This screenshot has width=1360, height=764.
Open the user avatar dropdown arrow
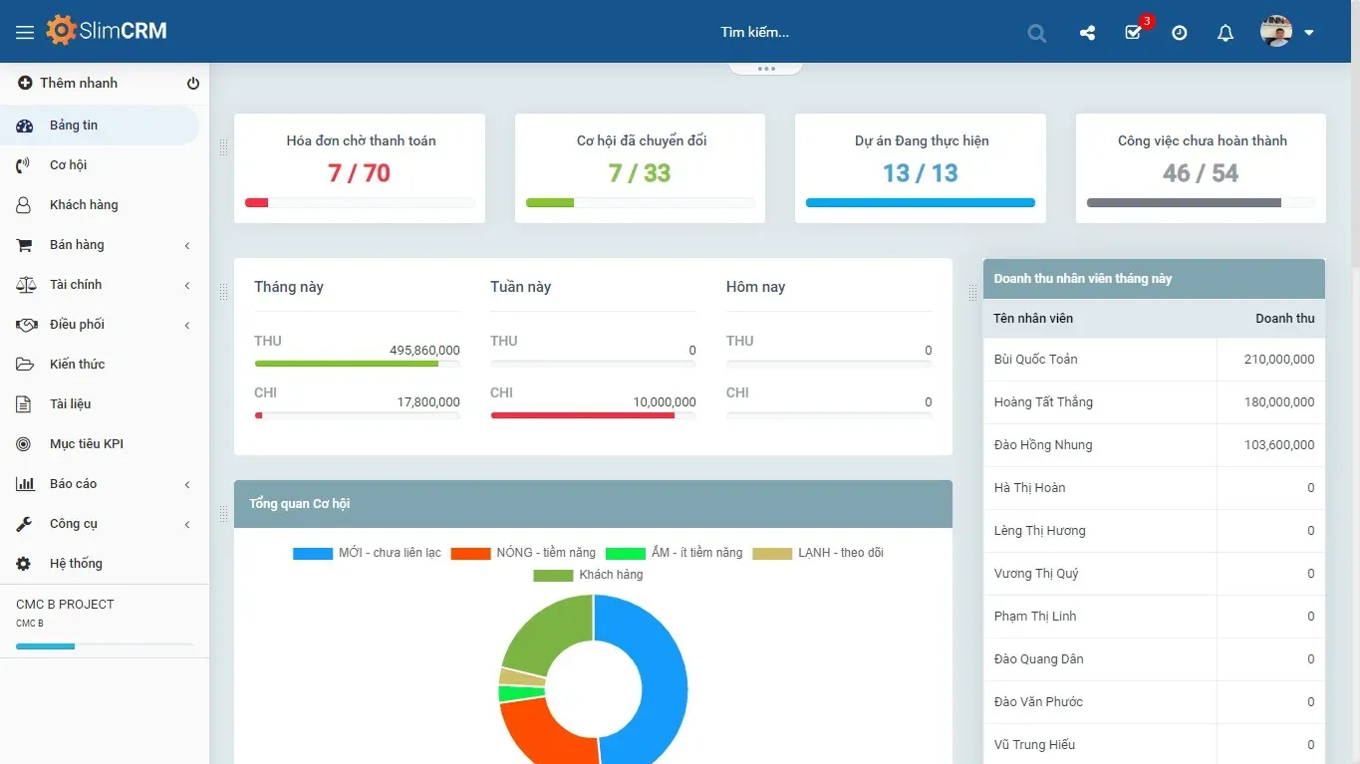(x=1309, y=33)
